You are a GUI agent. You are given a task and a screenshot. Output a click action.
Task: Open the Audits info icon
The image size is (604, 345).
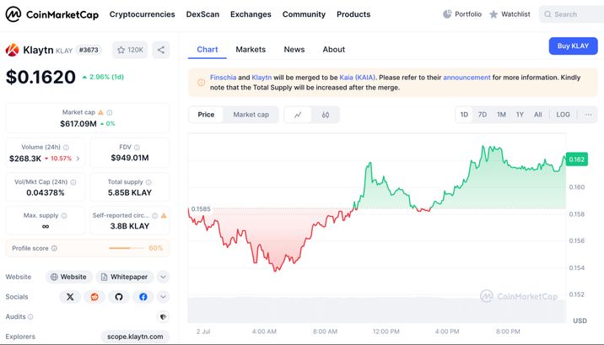point(30,317)
